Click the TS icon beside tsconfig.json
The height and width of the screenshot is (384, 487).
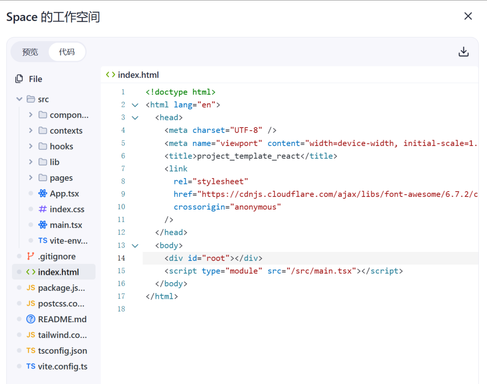coord(31,351)
